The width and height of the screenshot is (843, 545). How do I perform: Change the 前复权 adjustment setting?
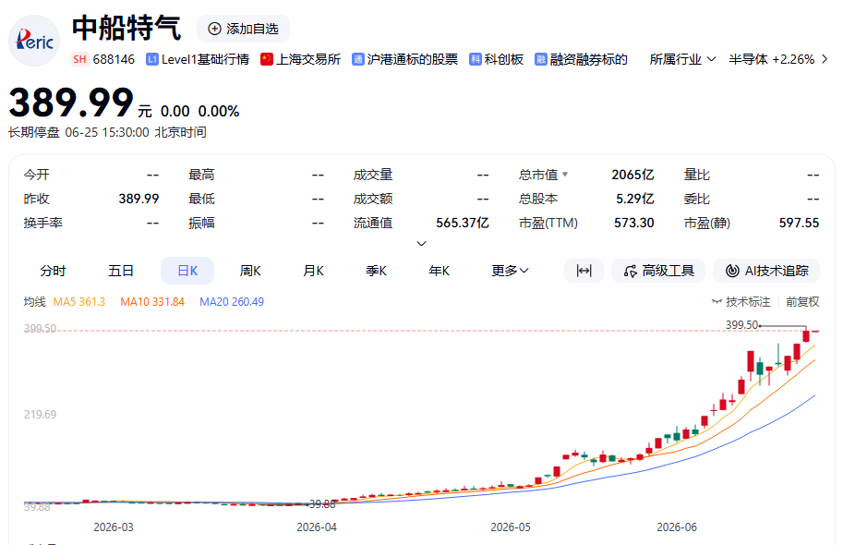(x=802, y=302)
